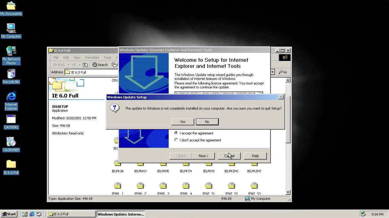Click Help in the setup wizard
Screen dimensions: 389x218
tap(255, 156)
